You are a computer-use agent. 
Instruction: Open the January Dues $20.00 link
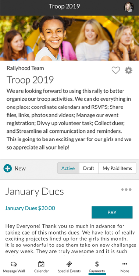(30, 208)
